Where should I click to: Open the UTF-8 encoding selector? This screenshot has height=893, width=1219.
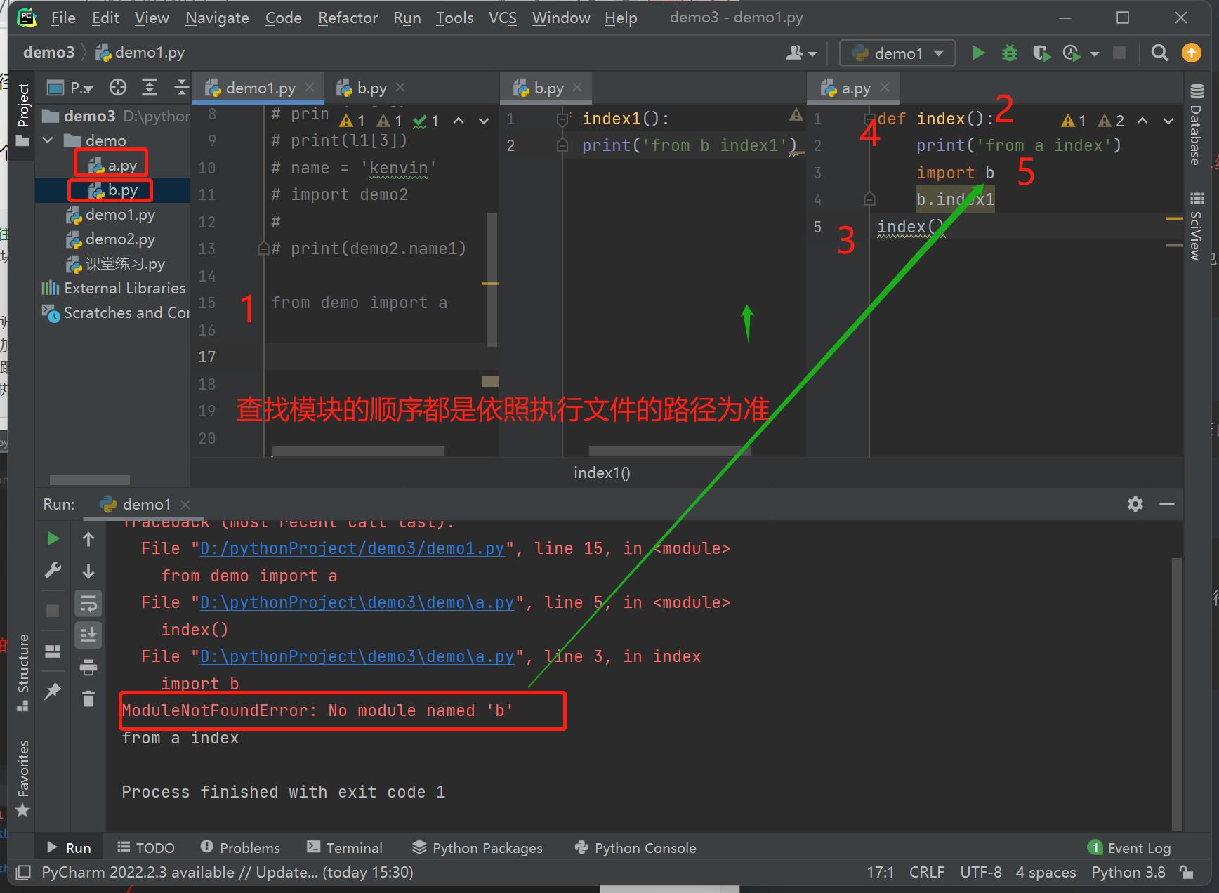(x=980, y=873)
